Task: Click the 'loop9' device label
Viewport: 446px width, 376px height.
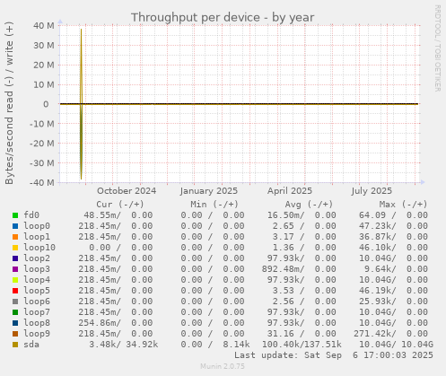Action: pos(37,334)
